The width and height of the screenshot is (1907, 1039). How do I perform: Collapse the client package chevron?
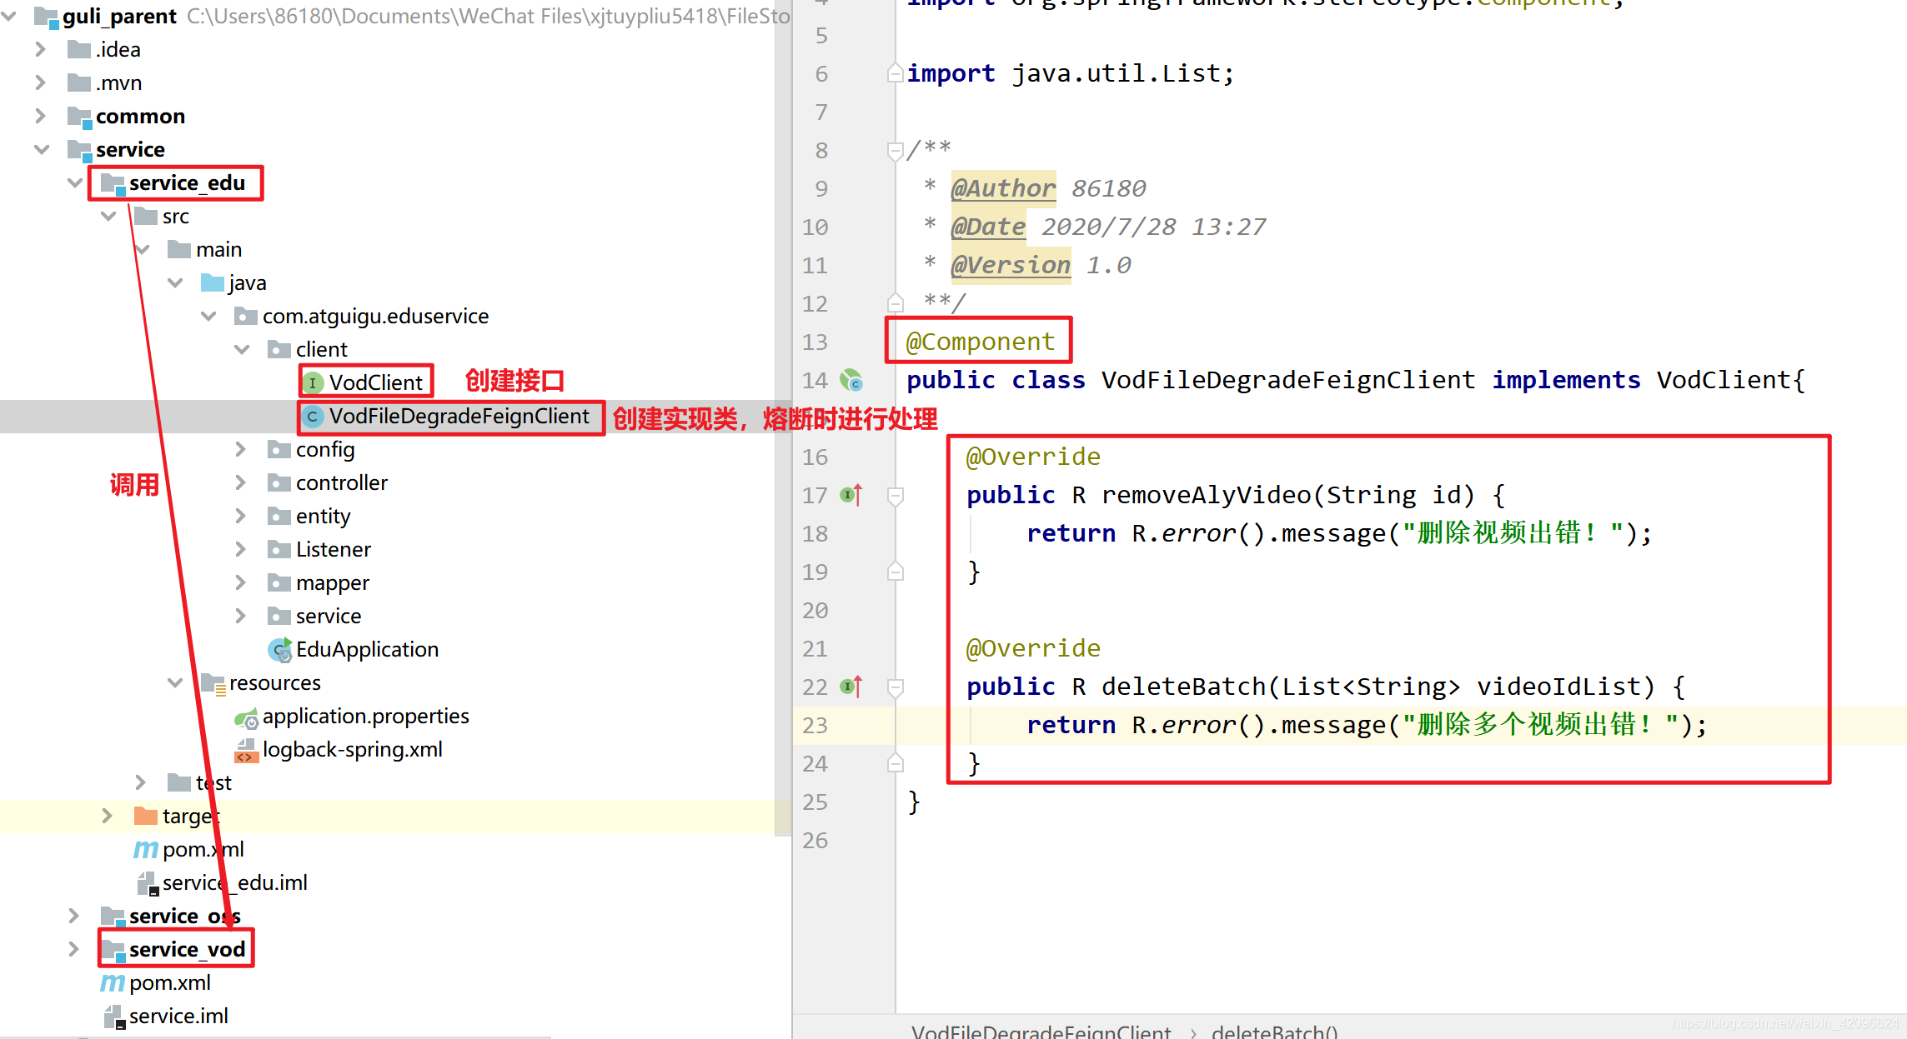pos(242,349)
